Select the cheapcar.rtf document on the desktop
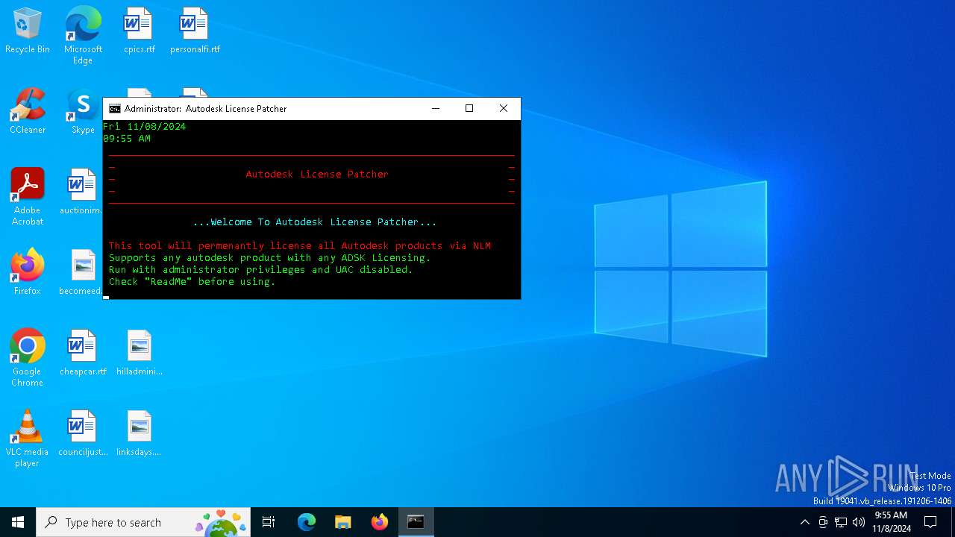Image resolution: width=955 pixels, height=537 pixels. point(83,353)
